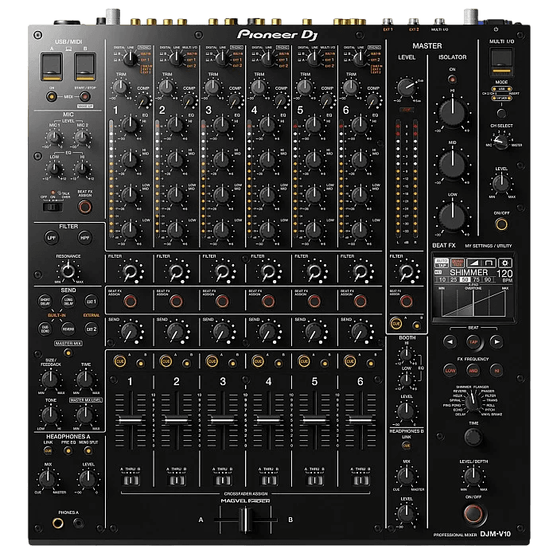This screenshot has height=557, width=557.
Task: Tap the AUTO/TAP icon on display
Action: pyautogui.click(x=442, y=263)
